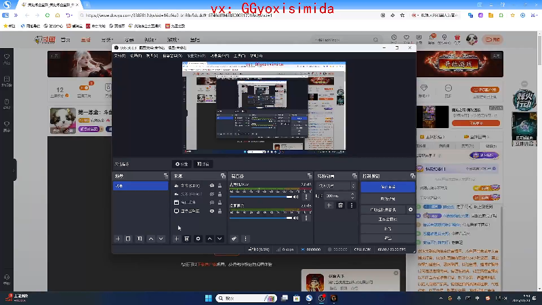This screenshot has height=305, width=542.
Task: Open download icon in Douyu header
Action: [x=419, y=38]
